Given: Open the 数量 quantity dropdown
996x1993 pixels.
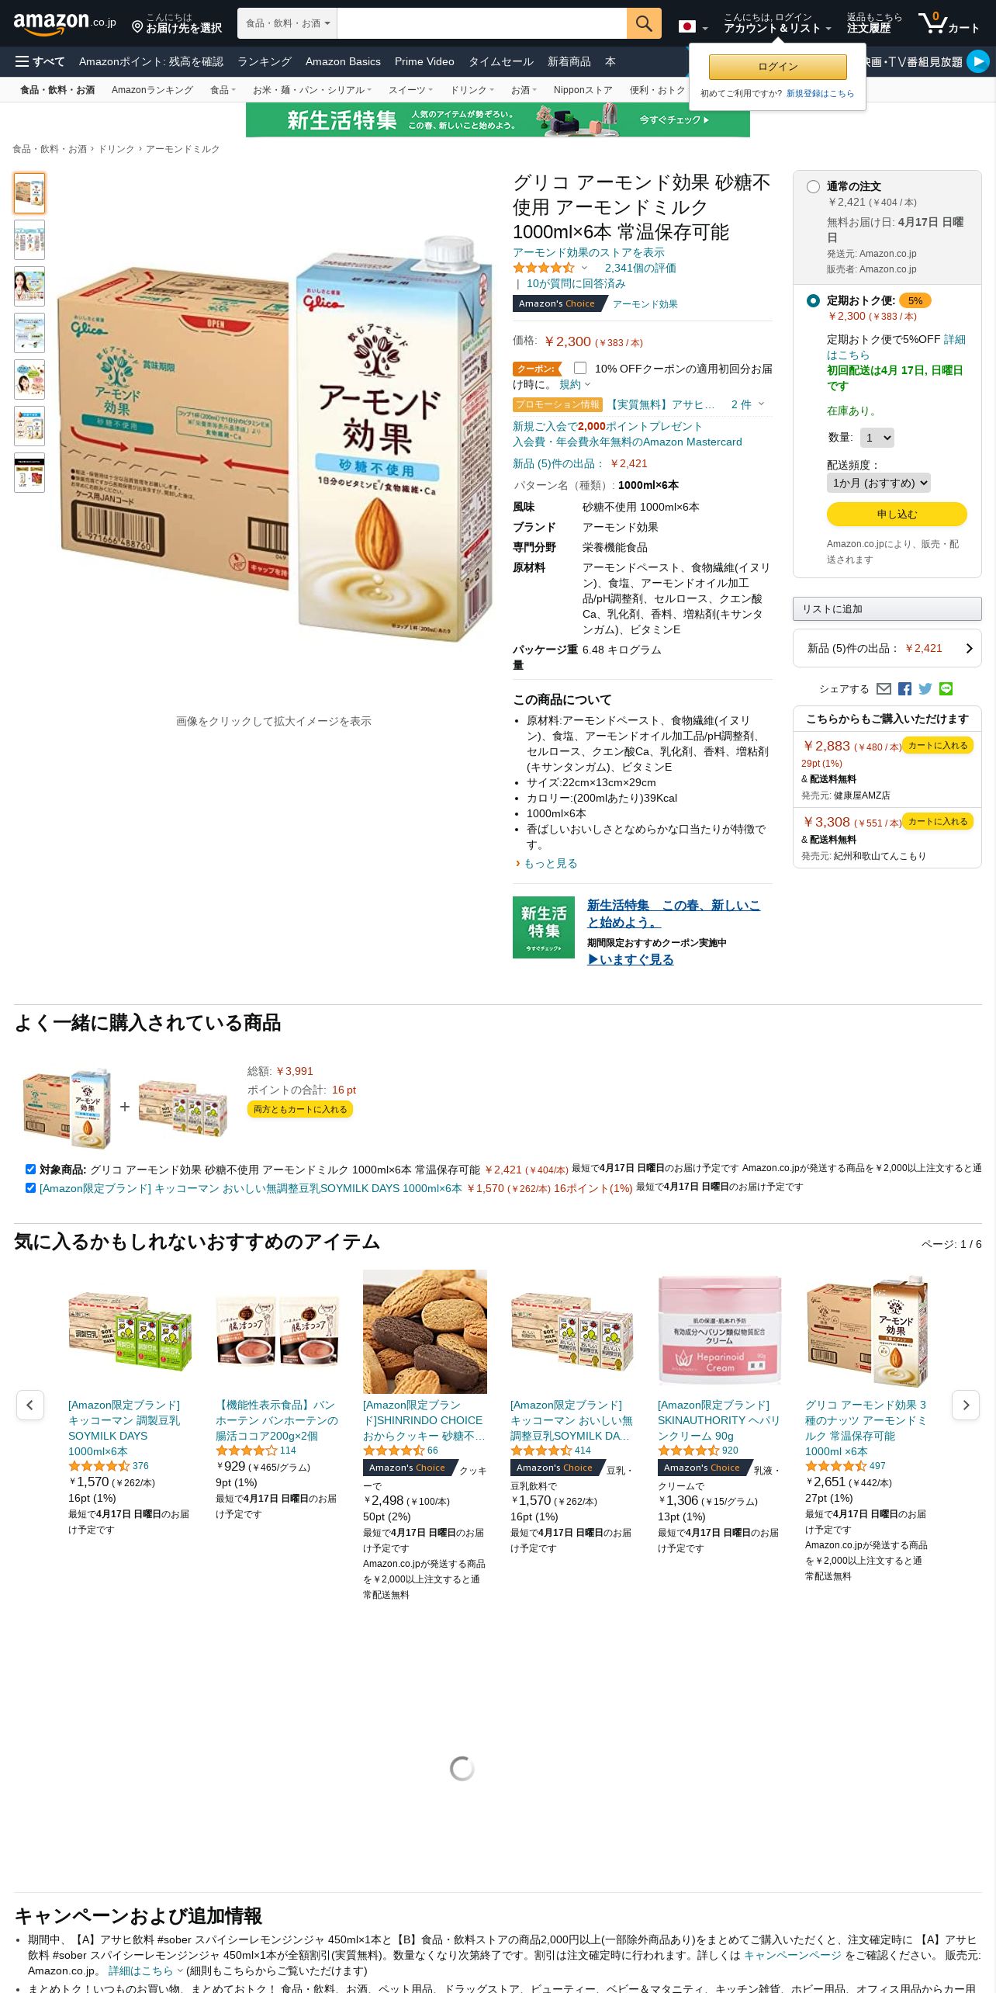Looking at the screenshot, I should (x=877, y=438).
